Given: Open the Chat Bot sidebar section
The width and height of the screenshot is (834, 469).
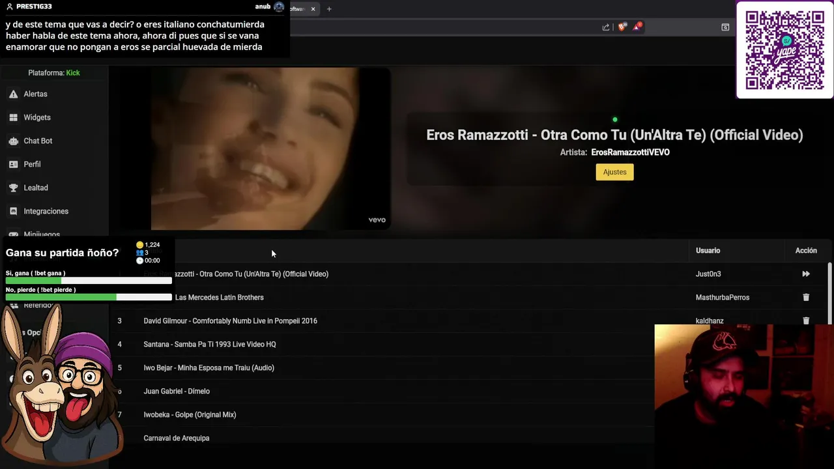Looking at the screenshot, I should [x=54, y=141].
